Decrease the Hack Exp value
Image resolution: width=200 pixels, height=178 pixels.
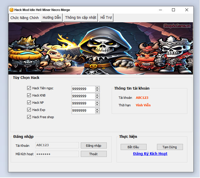pyautogui.click(x=97, y=112)
